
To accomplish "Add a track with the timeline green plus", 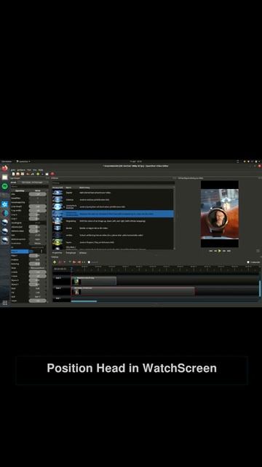I will coord(55,262).
